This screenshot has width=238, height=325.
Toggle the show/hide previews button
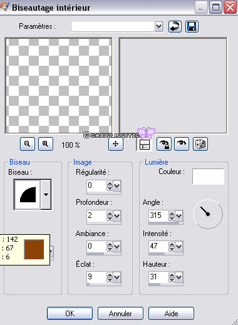[144, 145]
